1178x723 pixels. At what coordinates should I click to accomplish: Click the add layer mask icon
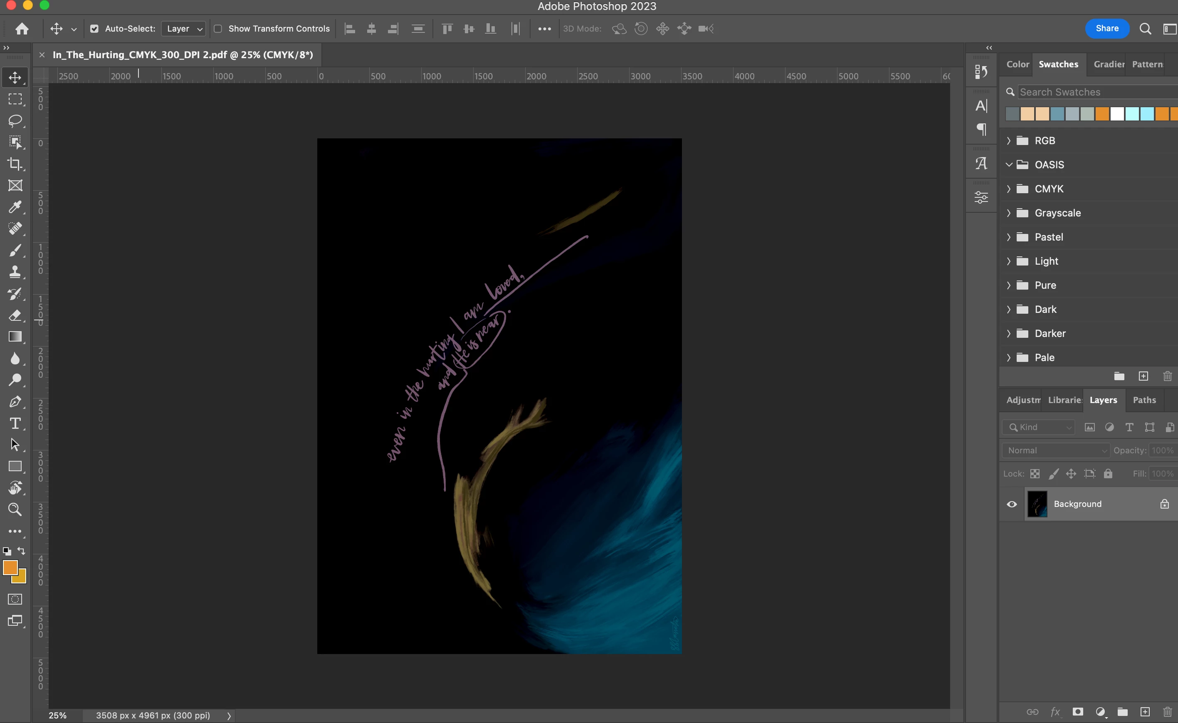[1077, 711]
